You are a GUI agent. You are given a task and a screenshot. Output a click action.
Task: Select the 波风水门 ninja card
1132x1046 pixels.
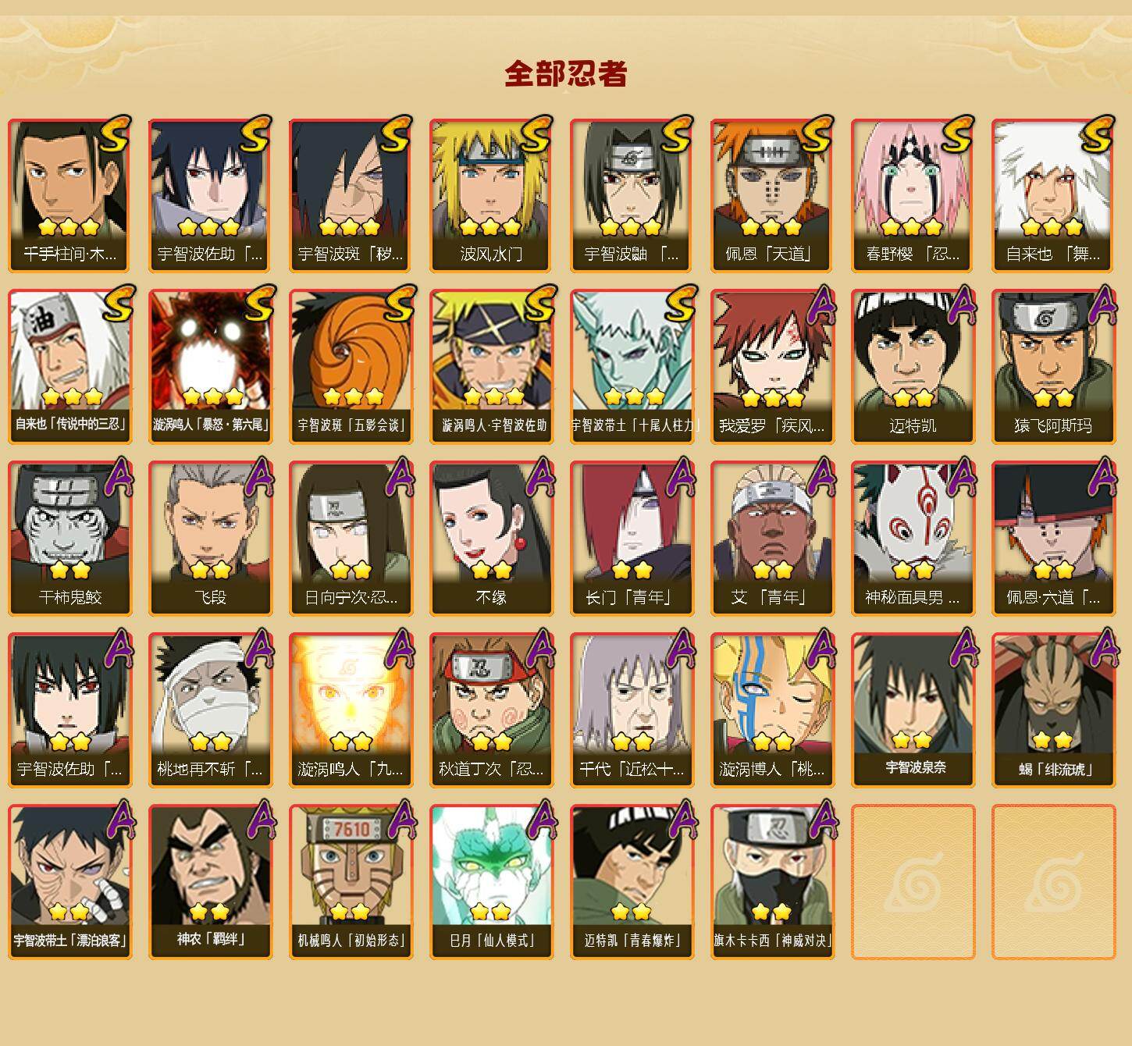coord(491,195)
